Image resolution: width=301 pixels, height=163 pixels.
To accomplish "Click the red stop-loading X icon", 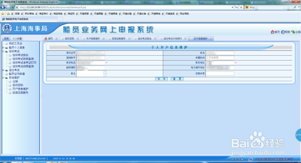I will 241,7.
